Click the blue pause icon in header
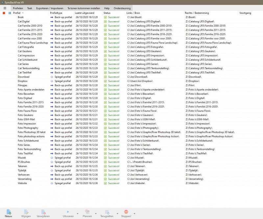This screenshot has height=219, width=263. (10, 13)
